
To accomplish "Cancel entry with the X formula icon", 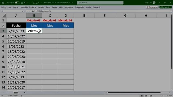I will click(x=28, y=11).
